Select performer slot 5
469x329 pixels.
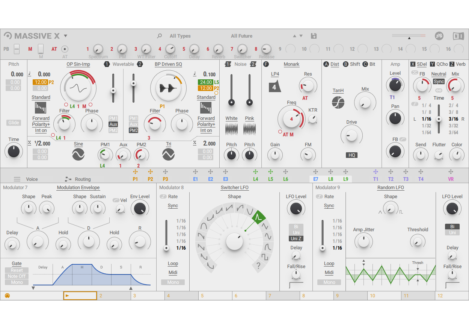coord(215,296)
